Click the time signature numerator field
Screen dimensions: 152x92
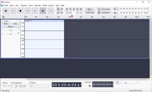pyautogui.click(x=13, y=86)
